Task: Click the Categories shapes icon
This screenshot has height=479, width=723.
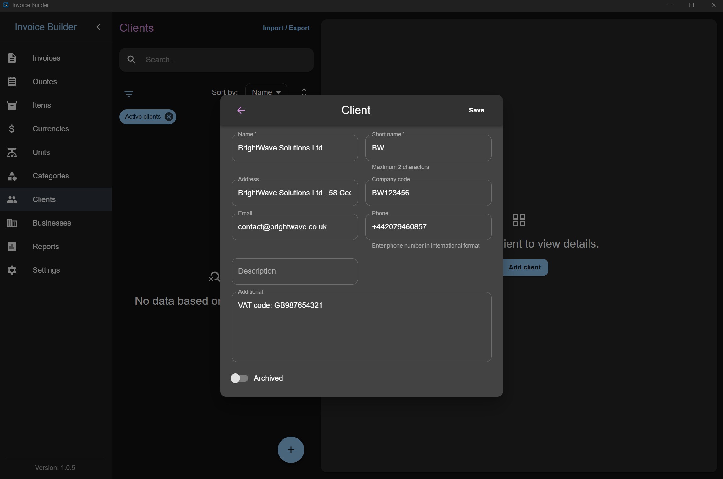Action: click(x=12, y=176)
